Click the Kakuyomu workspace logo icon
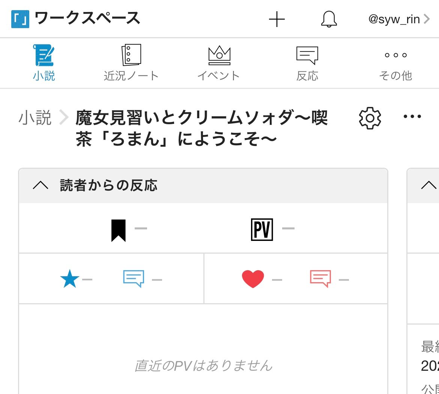Screen dimensions: 439x394 point(20,19)
